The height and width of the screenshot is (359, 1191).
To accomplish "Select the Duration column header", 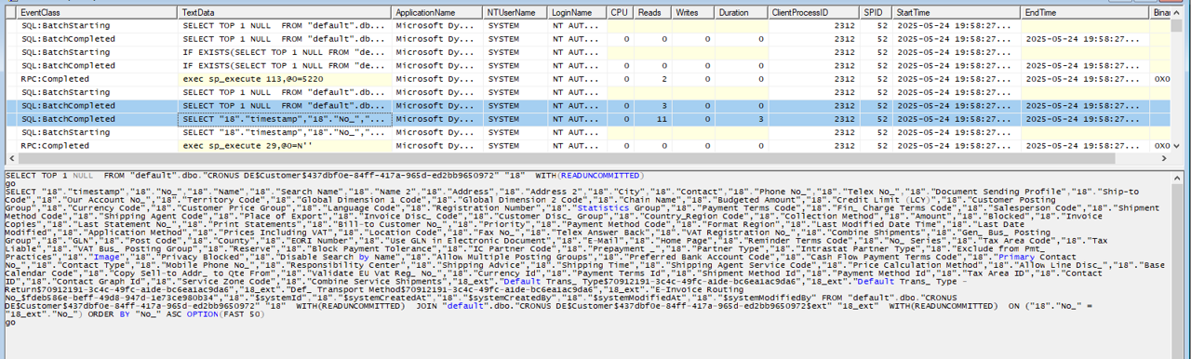I will 742,13.
